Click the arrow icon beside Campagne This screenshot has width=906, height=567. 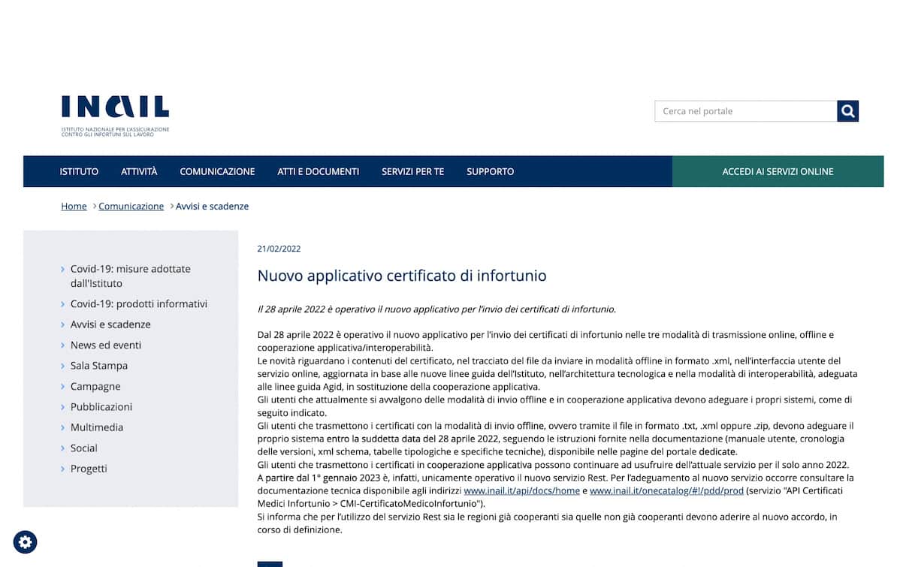click(62, 386)
